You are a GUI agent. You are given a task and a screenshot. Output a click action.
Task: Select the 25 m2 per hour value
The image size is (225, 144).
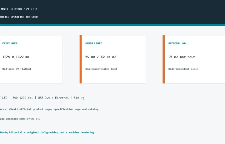182,57
